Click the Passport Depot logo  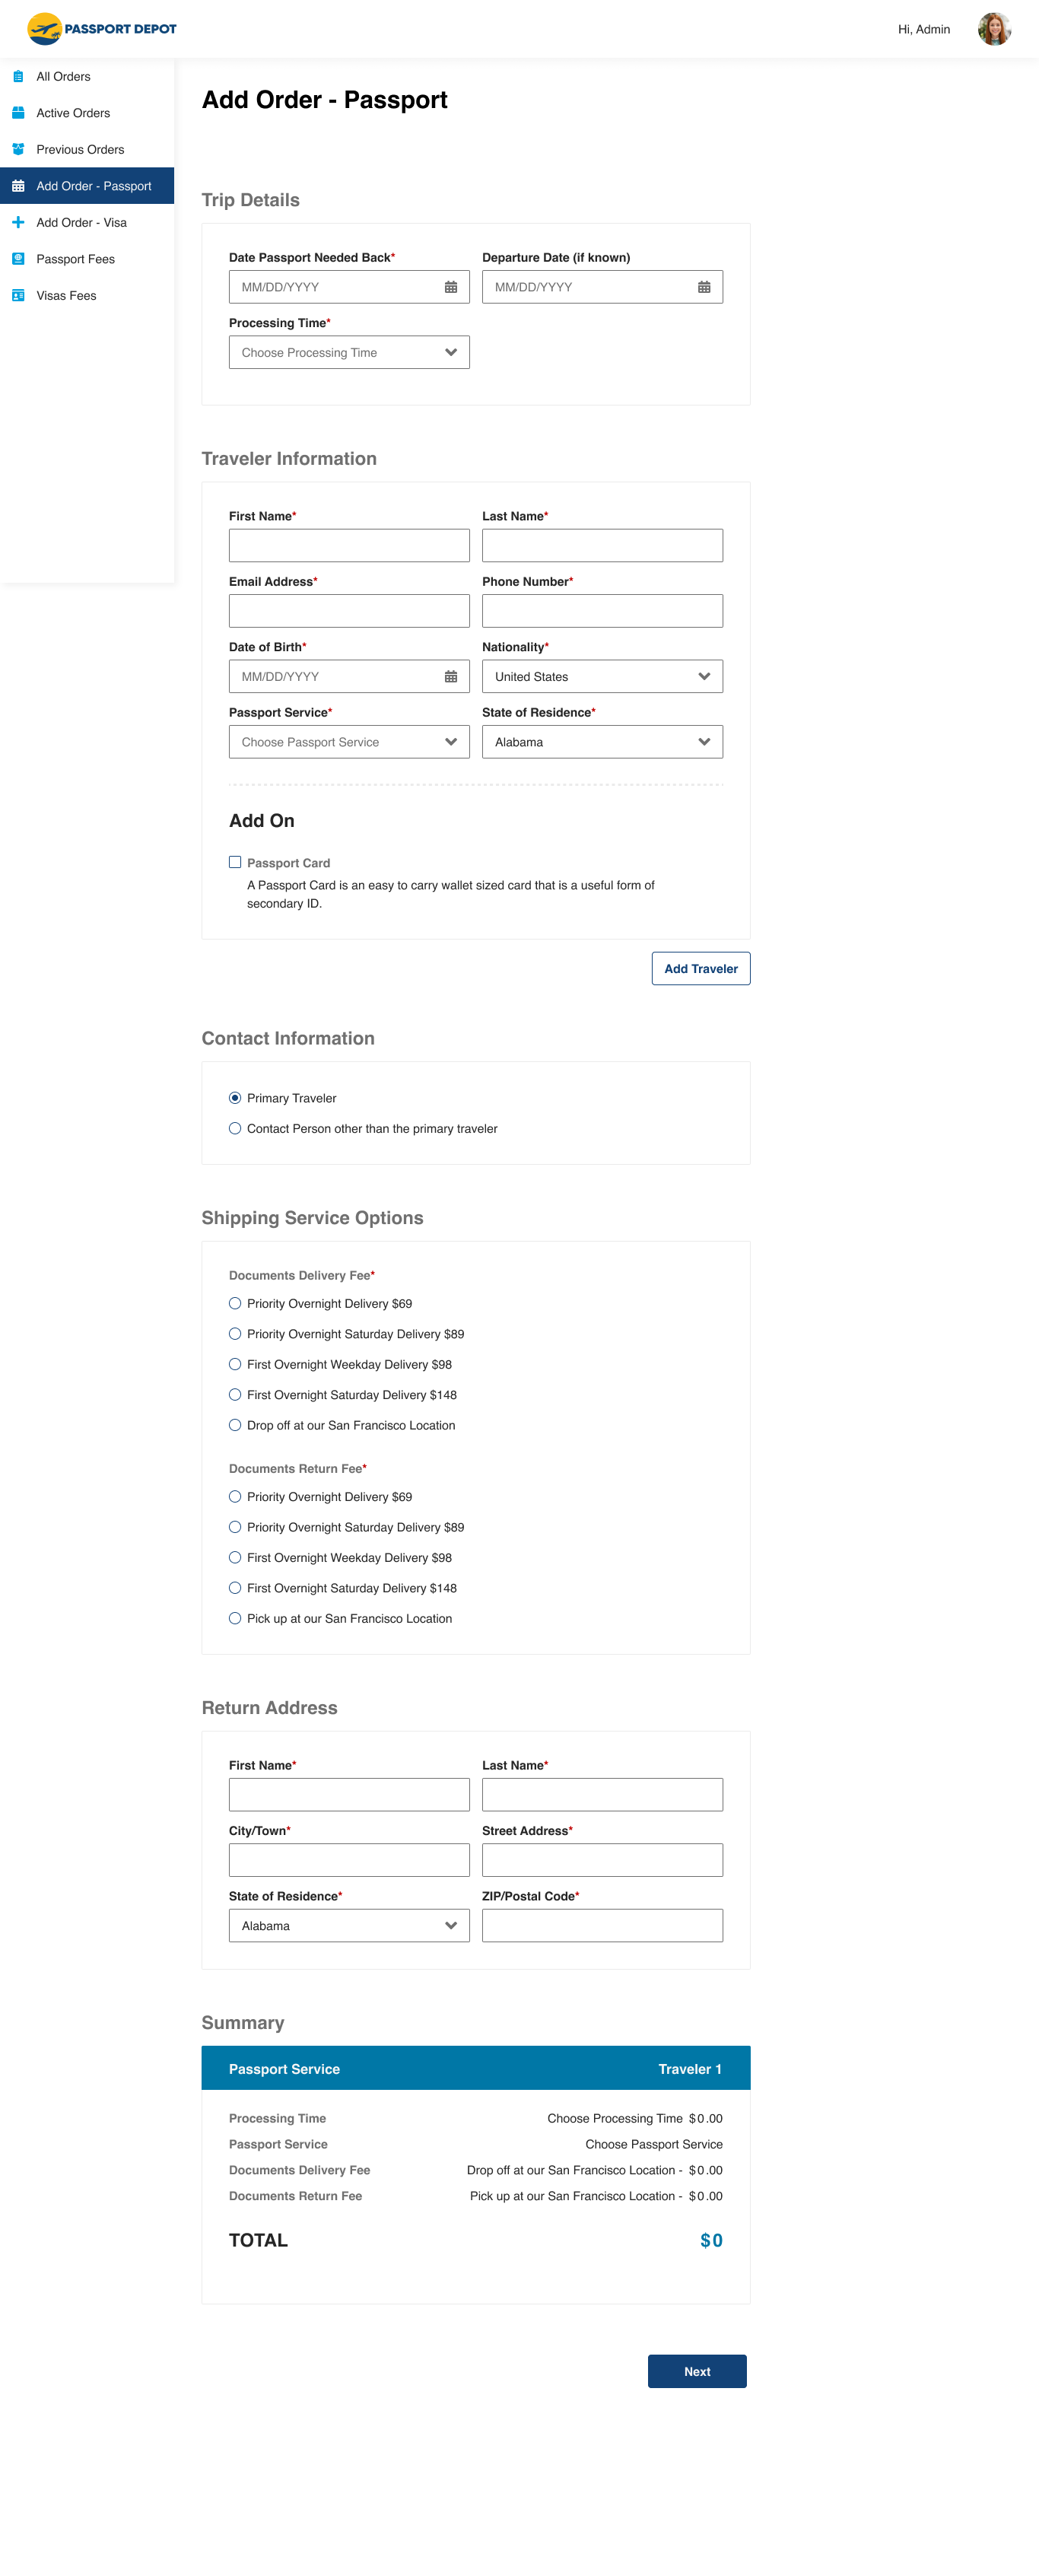101,29
